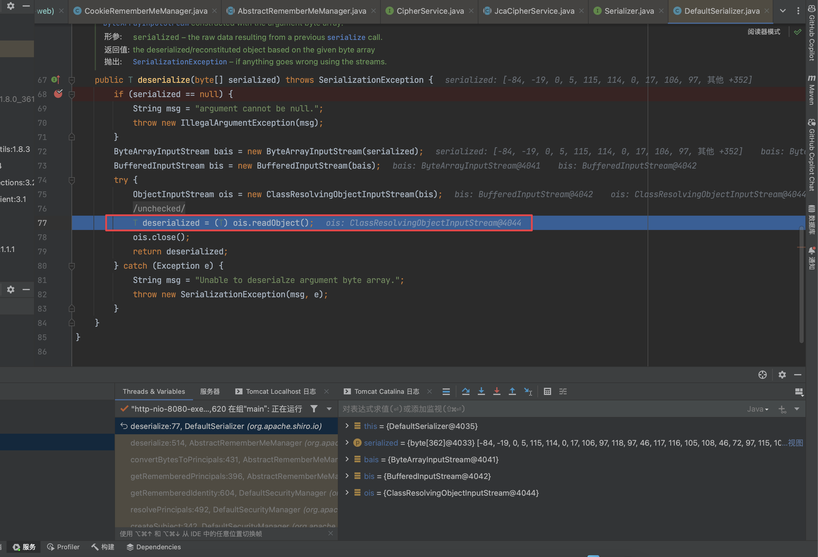Open the Notifications (通知) tool window
Viewport: 818px width, 557px height.
coord(812,258)
